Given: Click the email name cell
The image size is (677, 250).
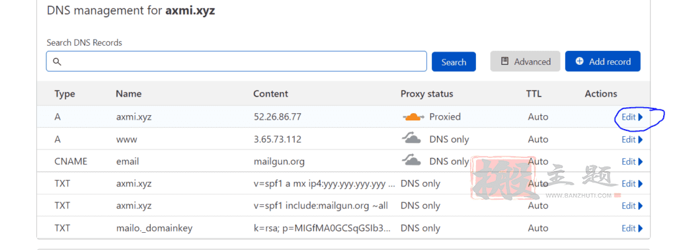Looking at the screenshot, I should [x=128, y=161].
